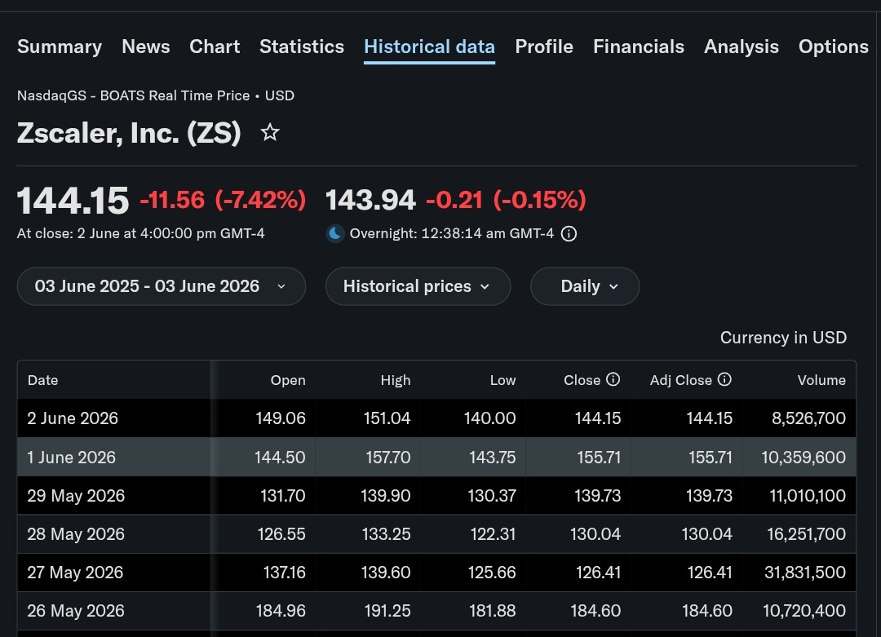The image size is (881, 637).
Task: Open the Analysis tab
Action: [742, 46]
